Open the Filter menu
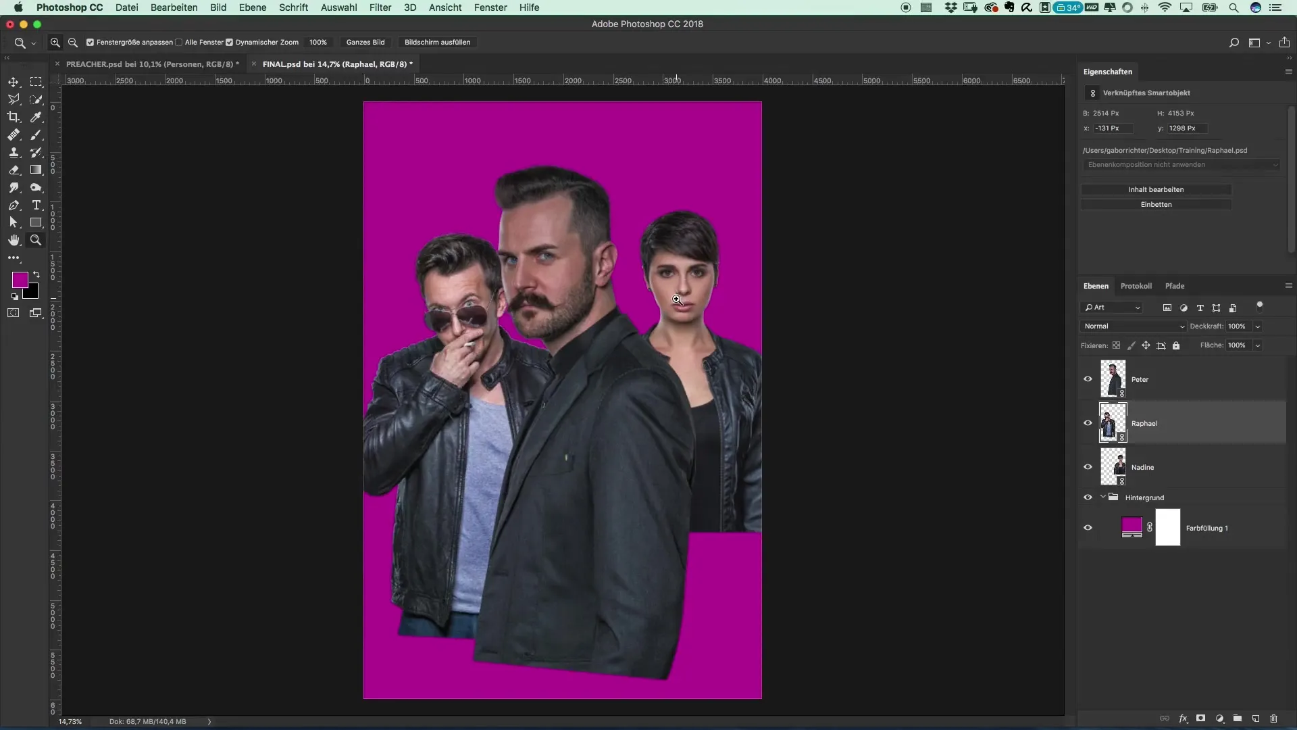The image size is (1297, 730). click(x=380, y=7)
